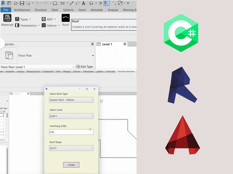Open the pyRevit tab
233x174 pixels.
100,71
